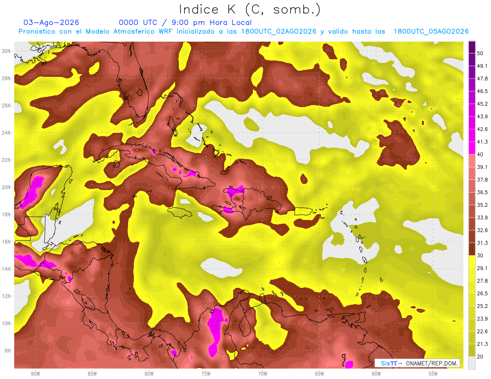Click the 8N latitude axis label

tap(8, 351)
